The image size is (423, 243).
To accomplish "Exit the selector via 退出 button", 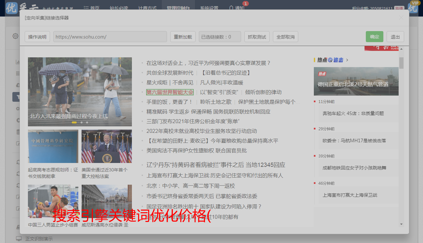I will 395,37.
